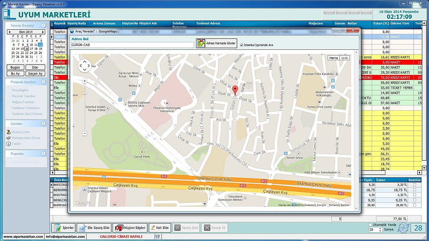Collapse the Sipariş Geçmişi panel
This screenshot has height=241, width=429.
coord(44,26)
